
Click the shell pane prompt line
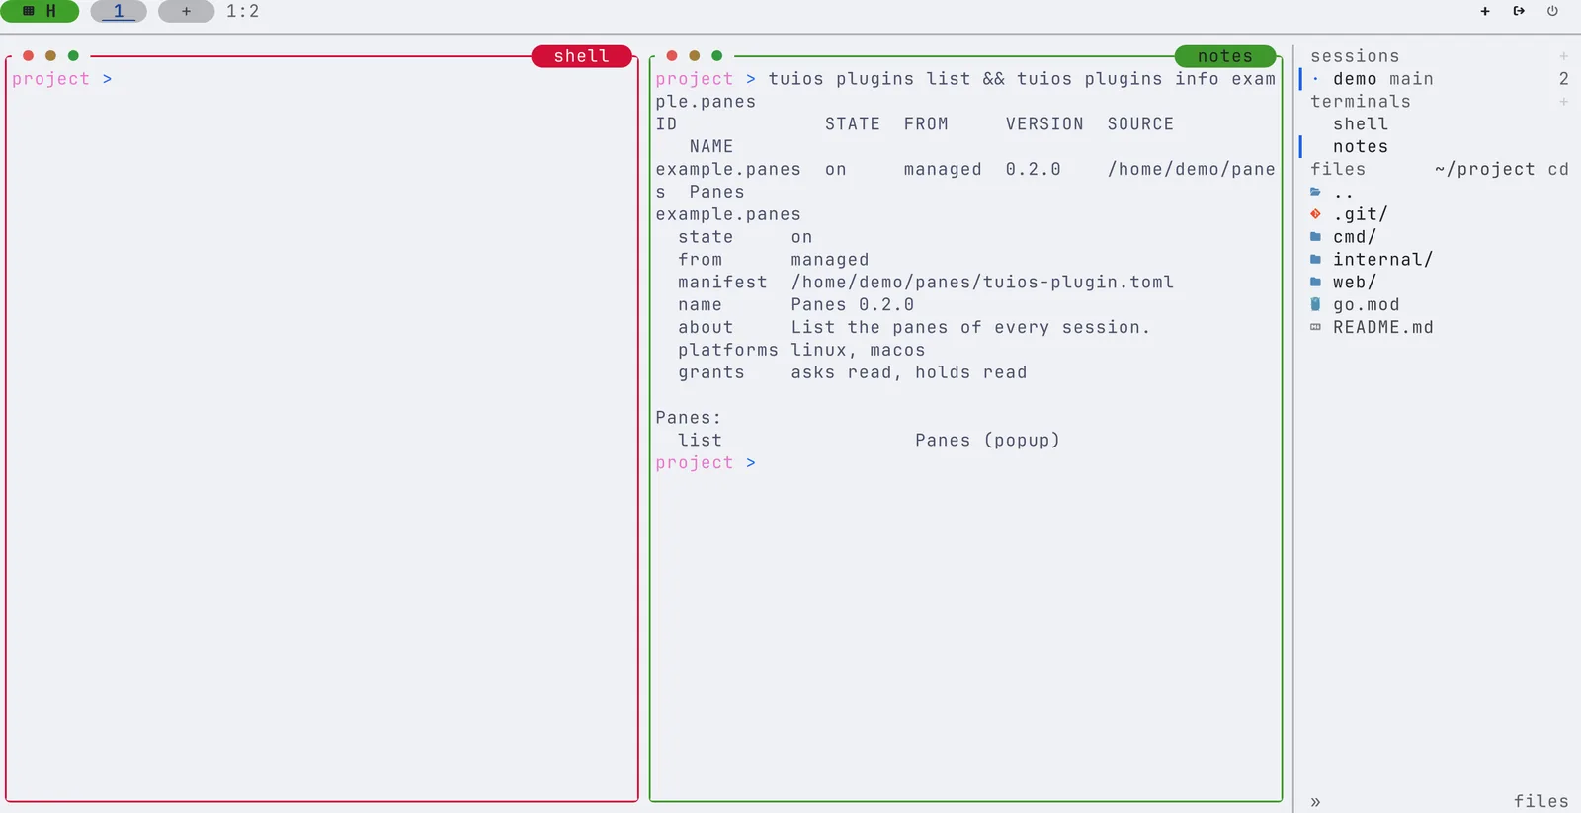[x=62, y=79]
